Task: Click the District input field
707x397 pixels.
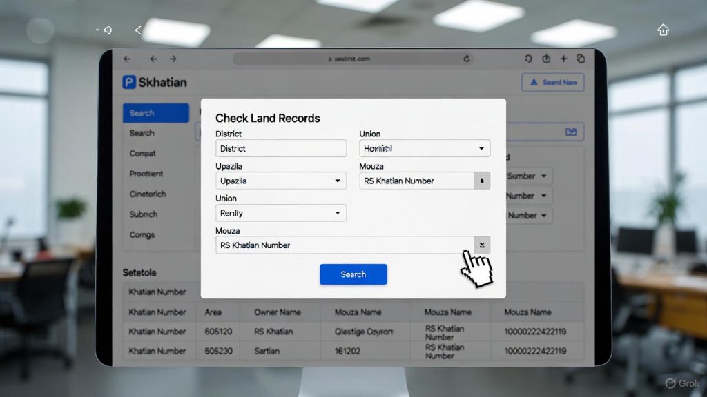Action: coord(280,148)
